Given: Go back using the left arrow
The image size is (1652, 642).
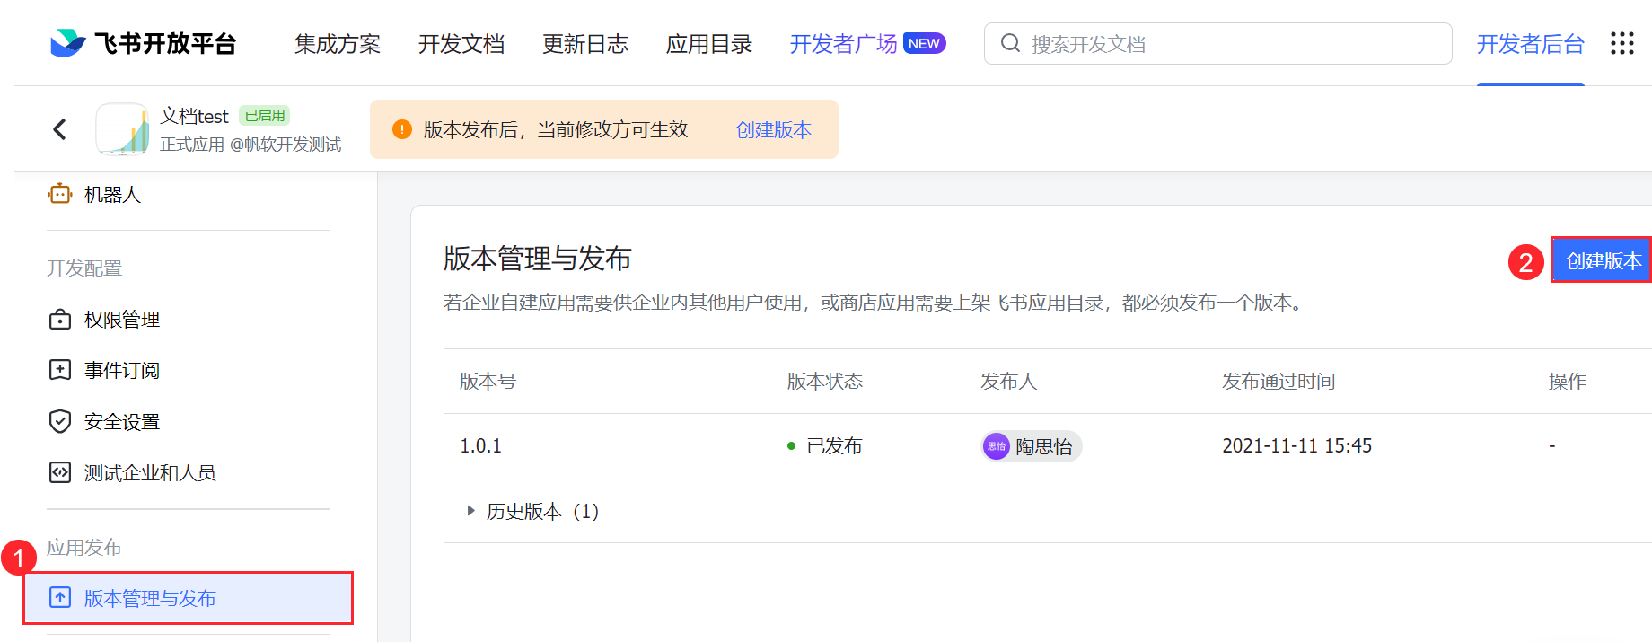Looking at the screenshot, I should point(60,129).
